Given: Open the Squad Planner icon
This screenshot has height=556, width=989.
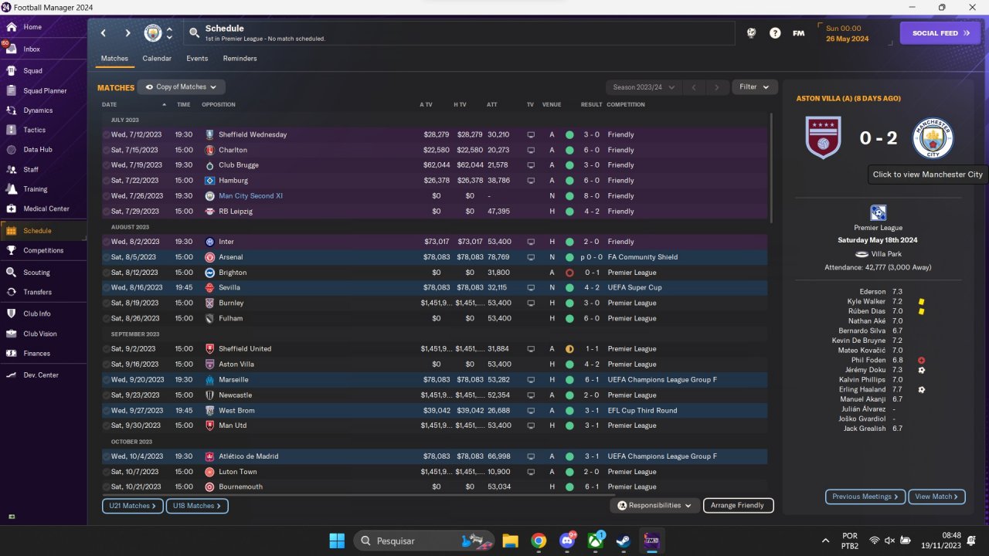Looking at the screenshot, I should (11, 90).
